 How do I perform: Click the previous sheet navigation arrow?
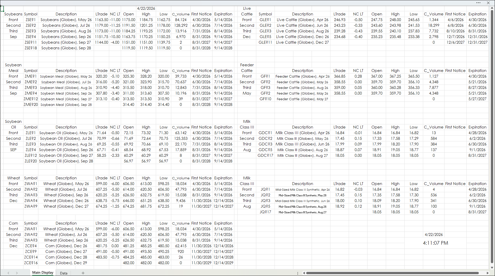[x=8, y=273]
